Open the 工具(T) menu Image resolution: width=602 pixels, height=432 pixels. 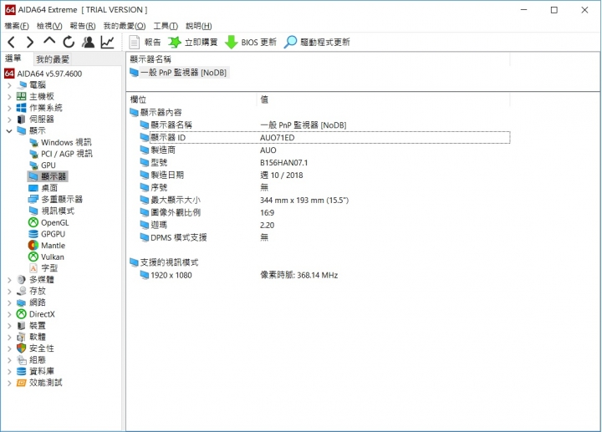click(x=166, y=26)
